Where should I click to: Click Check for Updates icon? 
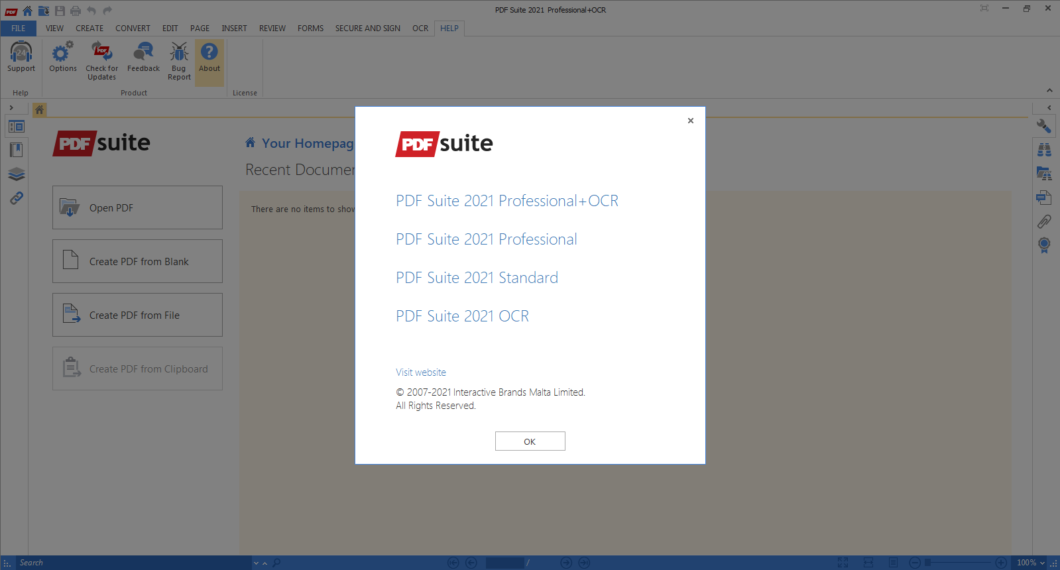click(x=101, y=52)
